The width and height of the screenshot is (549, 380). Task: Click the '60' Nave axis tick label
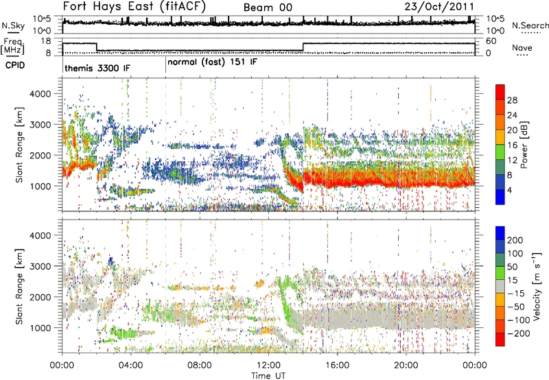pos(491,41)
